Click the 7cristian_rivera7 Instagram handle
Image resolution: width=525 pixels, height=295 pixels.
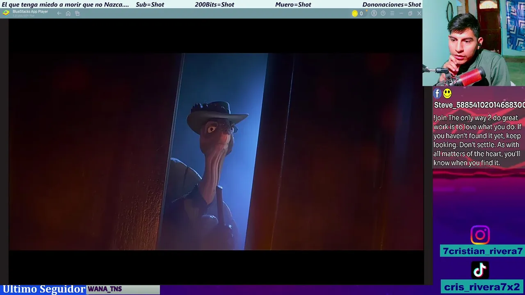pos(482,251)
